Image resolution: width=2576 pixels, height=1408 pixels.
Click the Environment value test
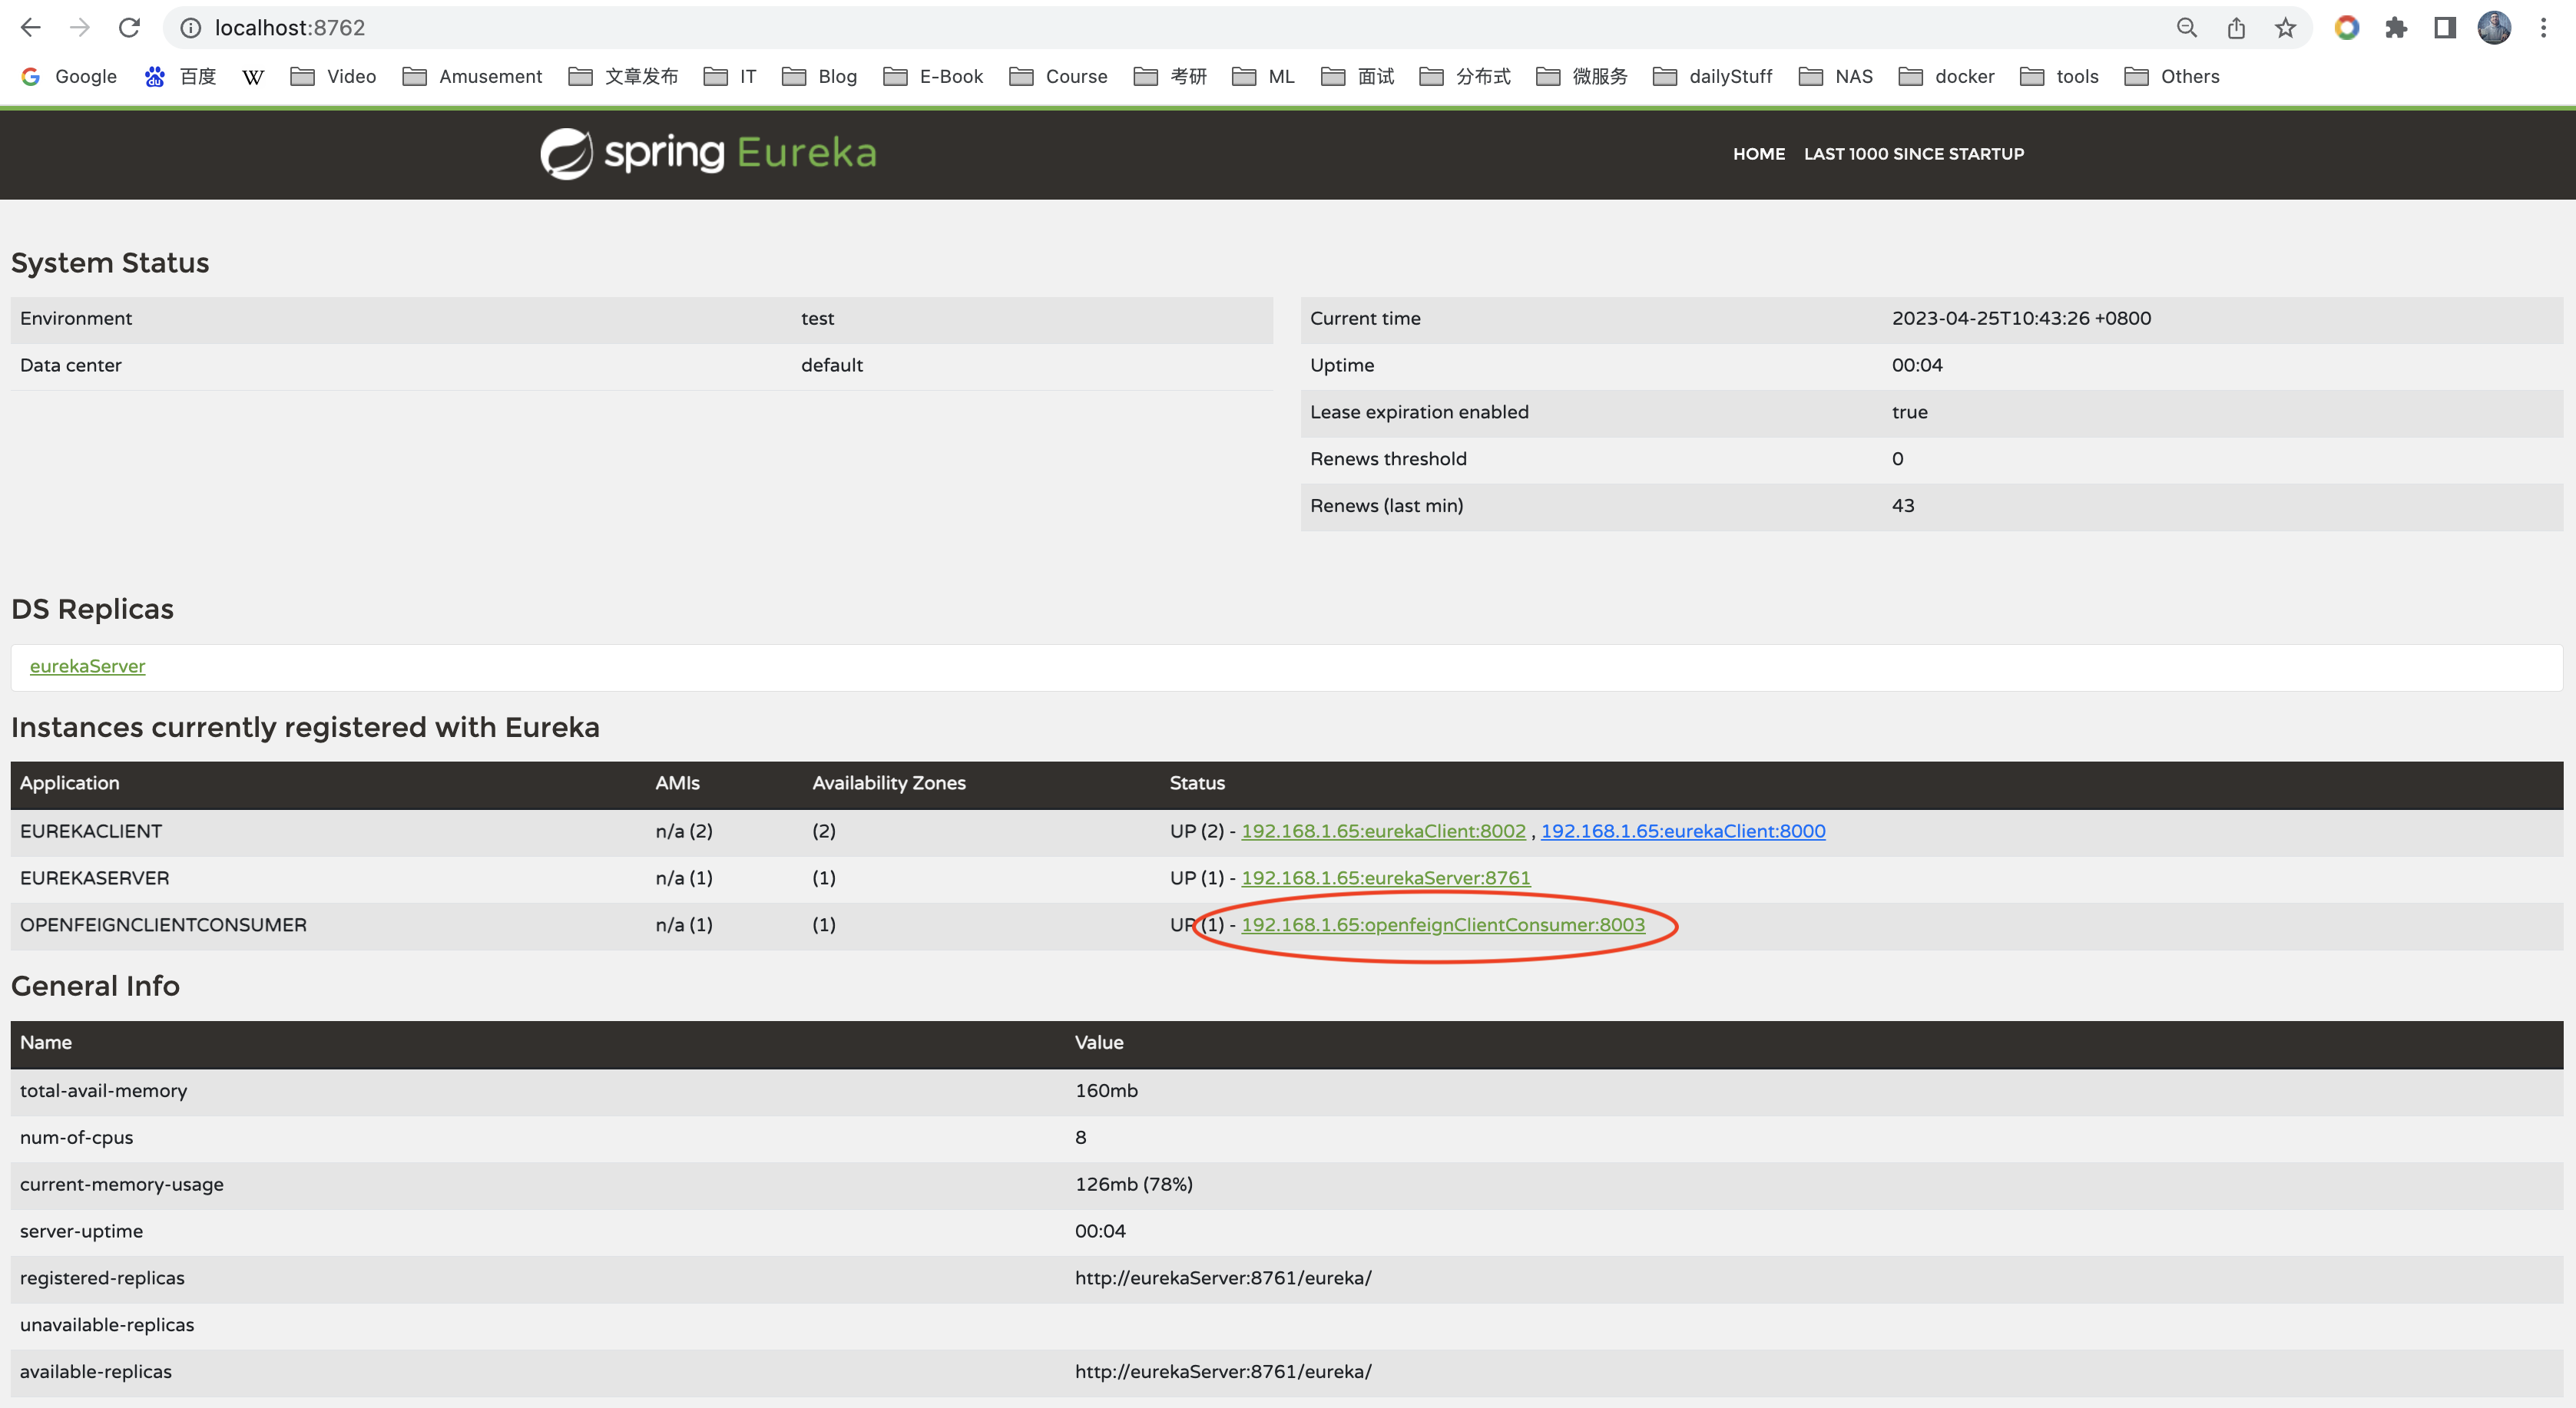pyautogui.click(x=817, y=319)
